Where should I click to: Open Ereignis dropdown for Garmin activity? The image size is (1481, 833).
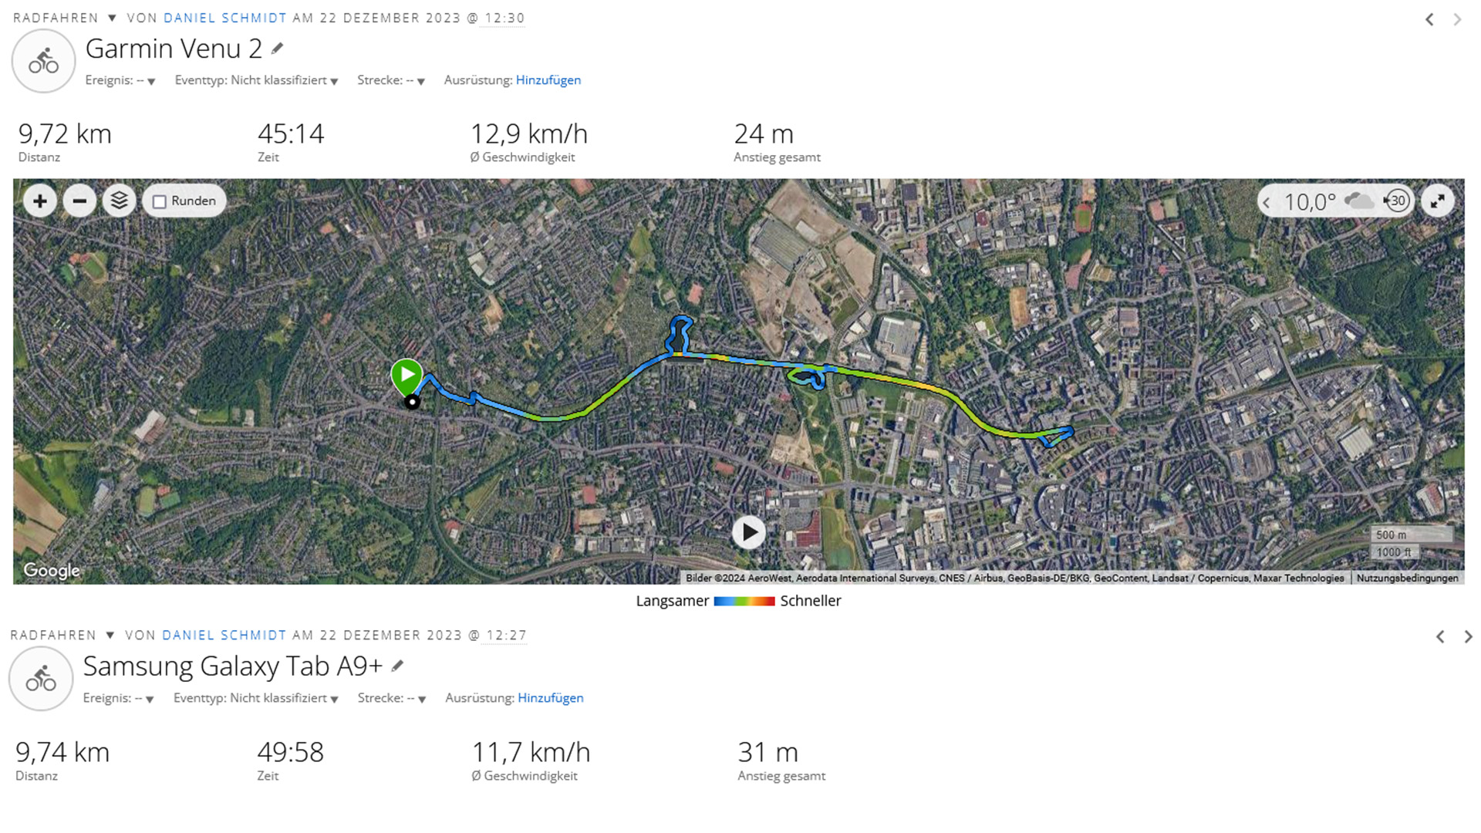(121, 80)
